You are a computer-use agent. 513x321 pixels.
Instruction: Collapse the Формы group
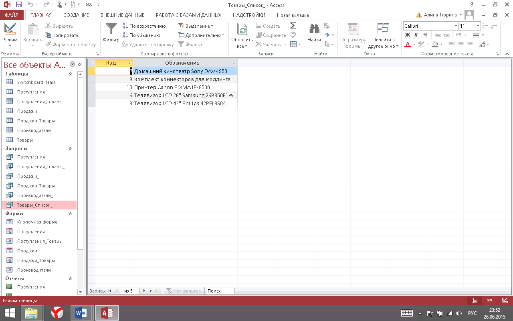[71, 214]
